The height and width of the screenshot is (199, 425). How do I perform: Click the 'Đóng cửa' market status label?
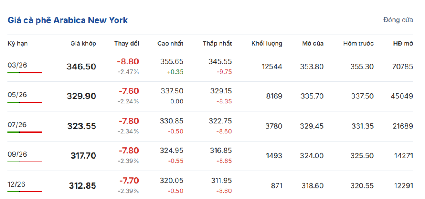tap(398, 20)
